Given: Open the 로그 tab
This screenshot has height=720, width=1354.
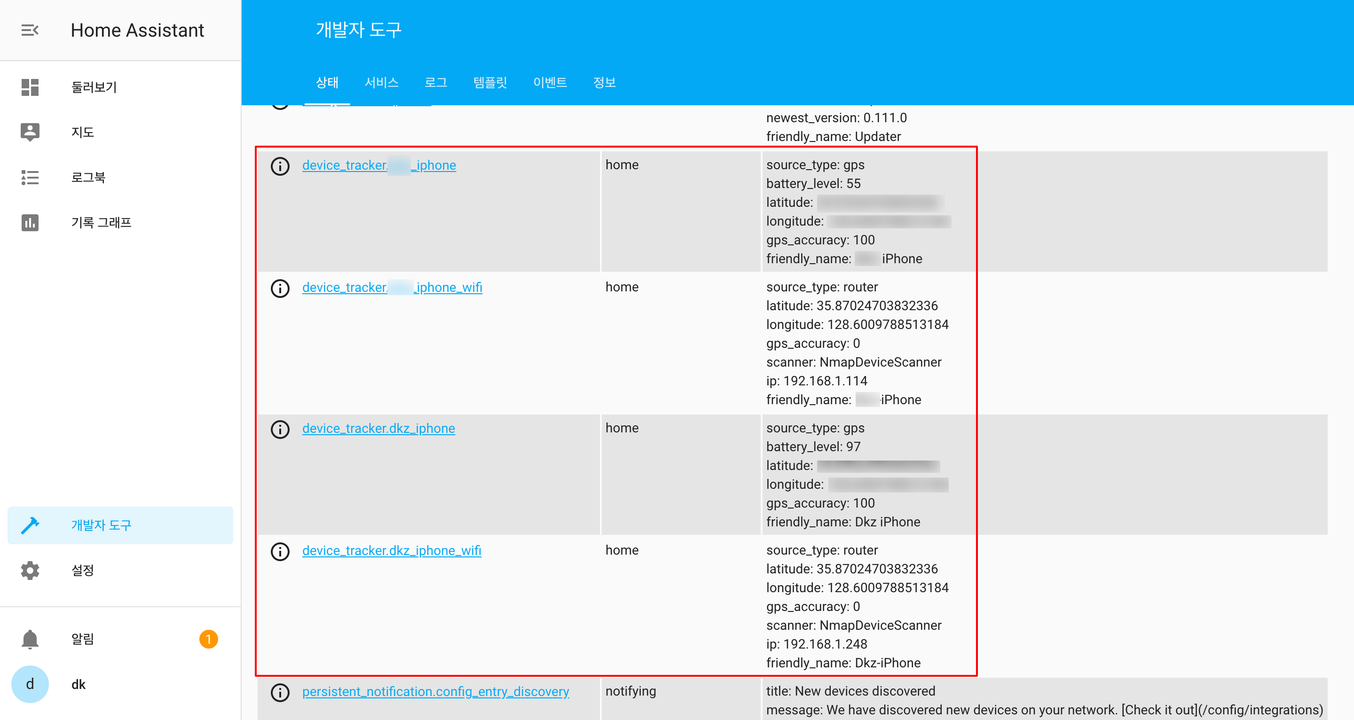Looking at the screenshot, I should [x=436, y=83].
